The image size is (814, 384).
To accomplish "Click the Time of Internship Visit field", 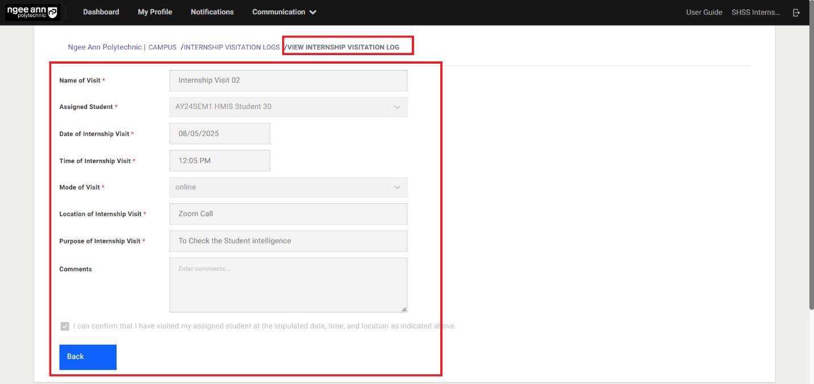I will [220, 161].
